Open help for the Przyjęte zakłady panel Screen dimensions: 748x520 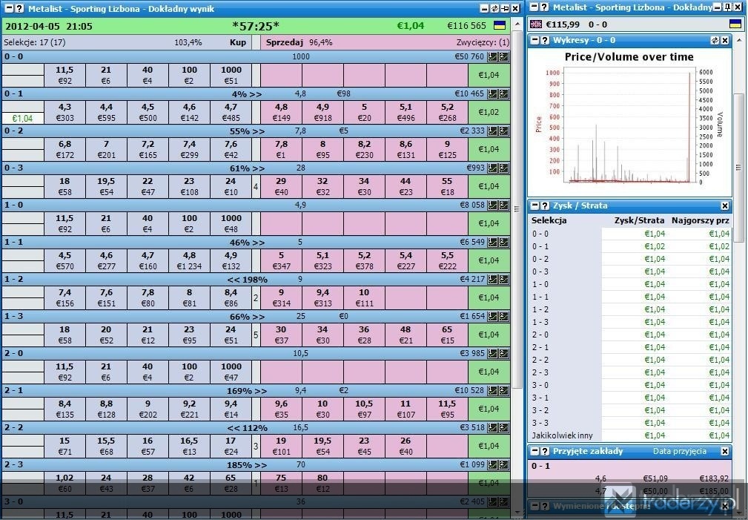[x=545, y=451]
